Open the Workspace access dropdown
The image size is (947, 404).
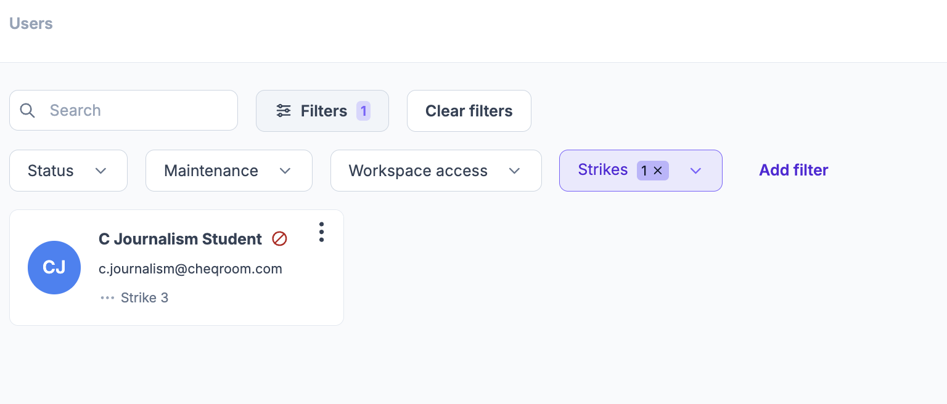(x=436, y=171)
